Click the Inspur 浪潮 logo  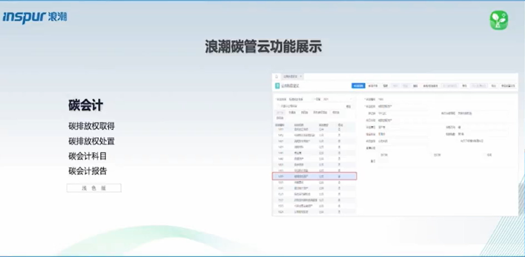coord(35,17)
